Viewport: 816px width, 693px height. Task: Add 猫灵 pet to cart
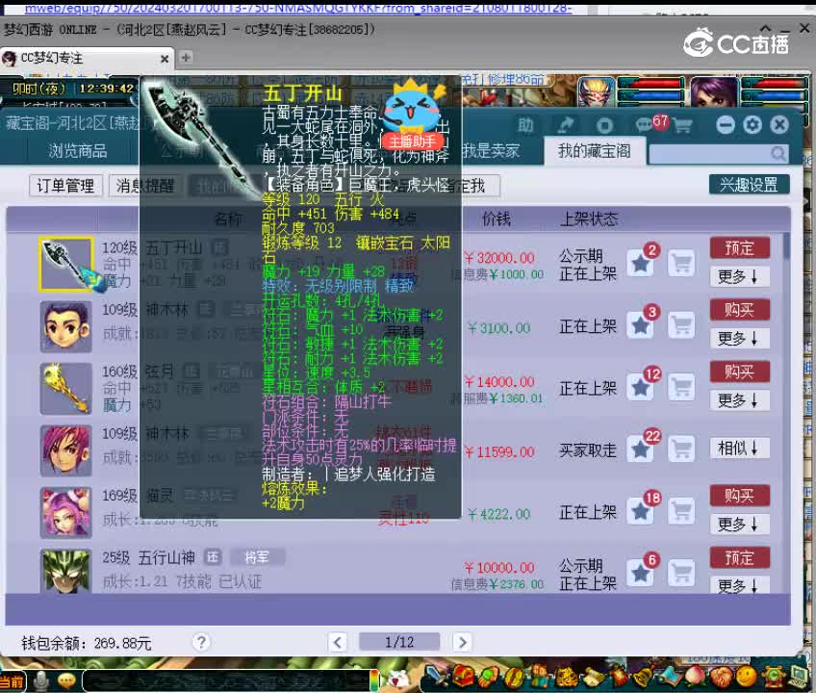[x=681, y=511]
